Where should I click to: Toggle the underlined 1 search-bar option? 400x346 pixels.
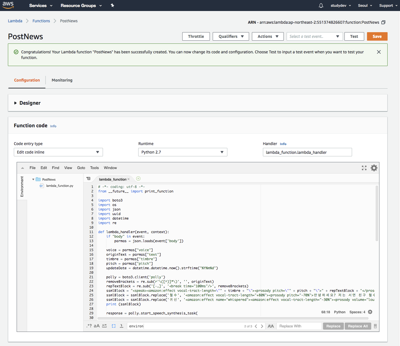[x=122, y=326]
